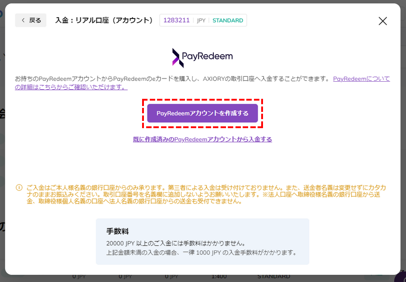Screen dimensions: 406x282
Task: Open the PayRedeemについての詳細 link
Action: point(361,79)
